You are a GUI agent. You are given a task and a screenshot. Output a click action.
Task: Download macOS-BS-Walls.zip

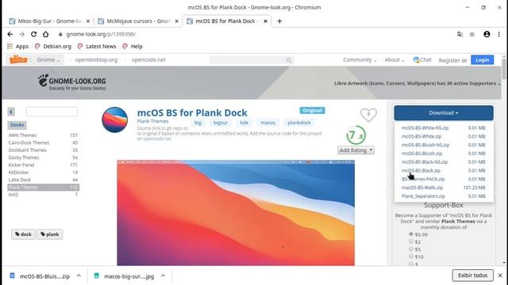tap(422, 188)
